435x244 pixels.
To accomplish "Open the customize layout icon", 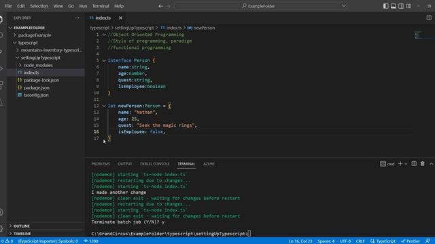I will click(x=408, y=6).
